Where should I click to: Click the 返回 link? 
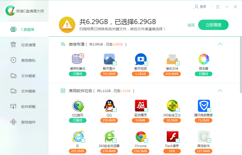coord(191,25)
